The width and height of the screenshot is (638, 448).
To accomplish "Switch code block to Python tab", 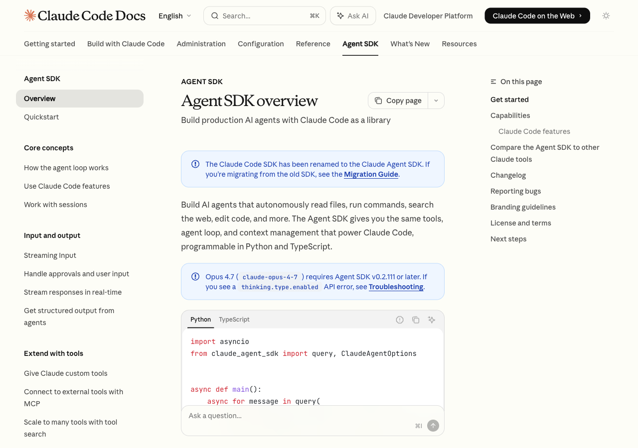I will point(201,320).
